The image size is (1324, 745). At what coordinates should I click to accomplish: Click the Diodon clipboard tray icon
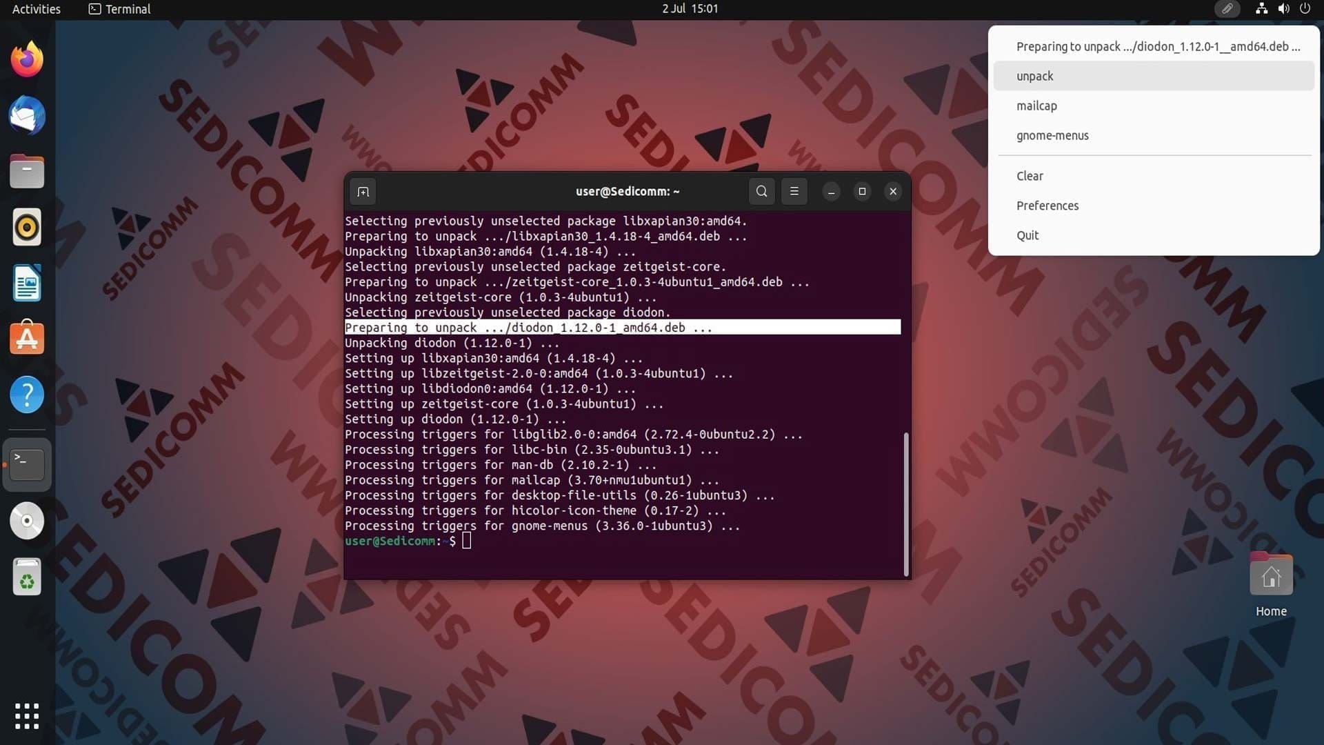(1227, 9)
